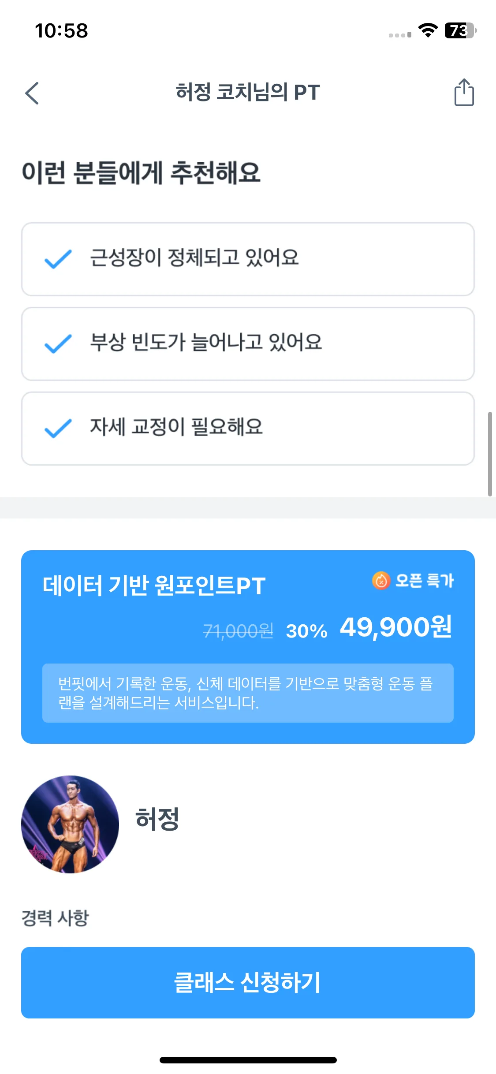Select the 근성장이 정체되고 있어요 card
496x1074 pixels.
click(x=248, y=259)
